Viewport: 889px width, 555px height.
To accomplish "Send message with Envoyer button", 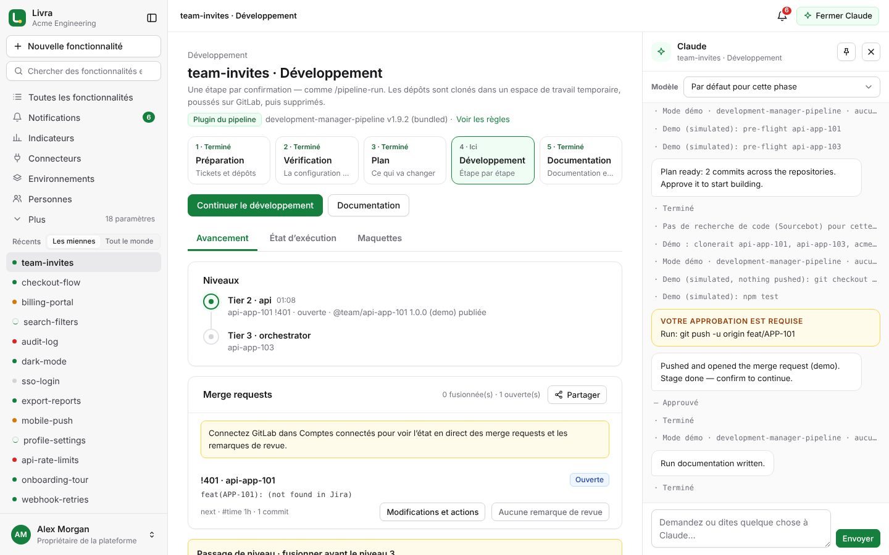I will tap(858, 538).
